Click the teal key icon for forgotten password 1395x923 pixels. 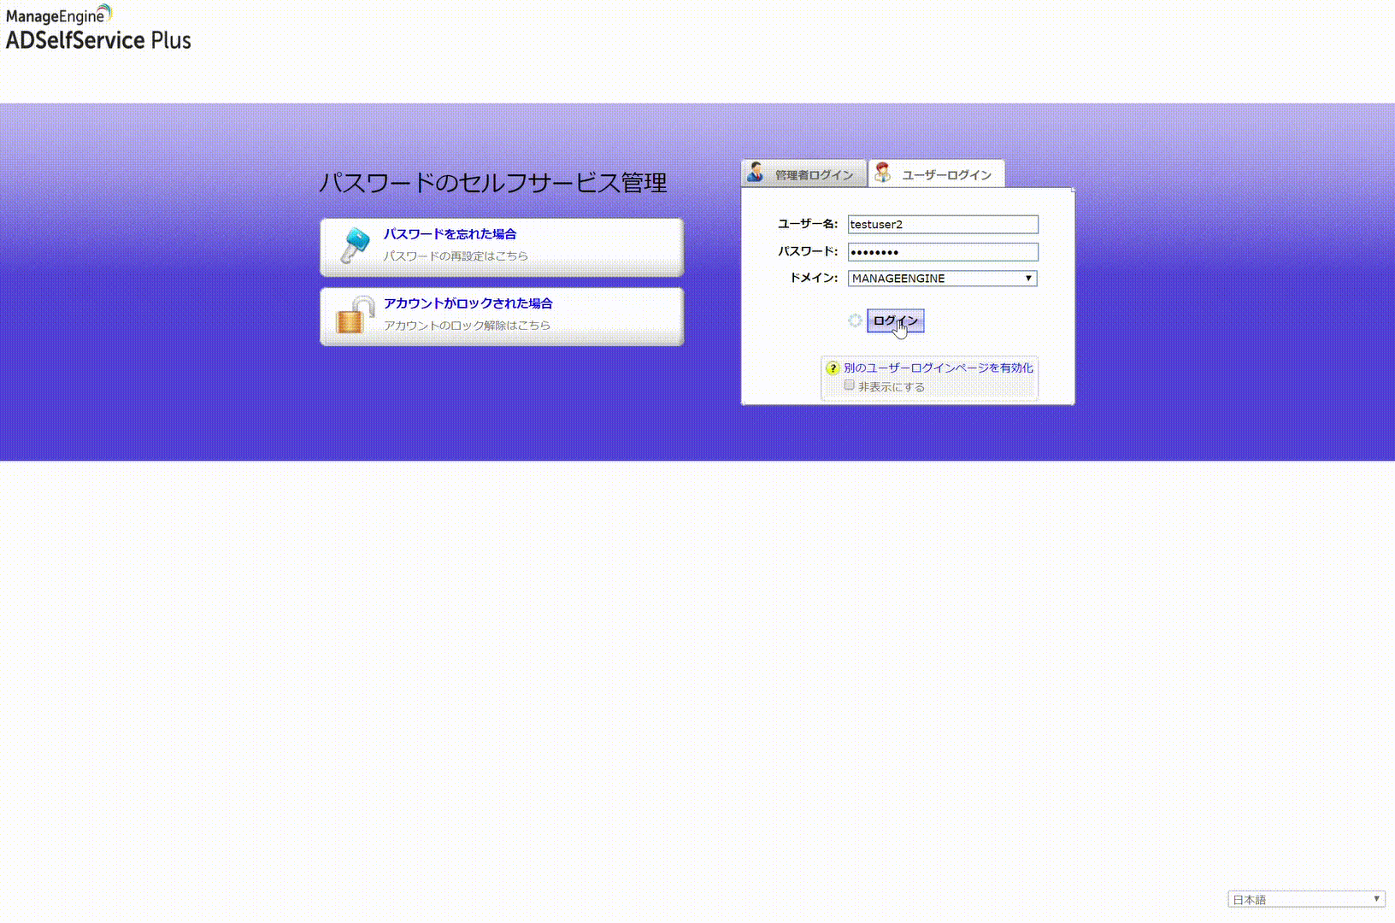[x=355, y=245]
